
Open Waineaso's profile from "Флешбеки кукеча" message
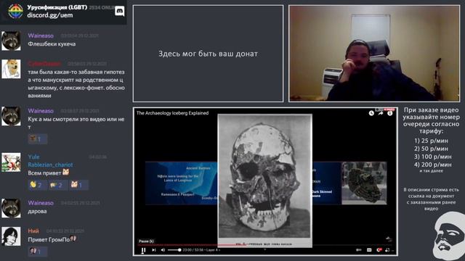pos(41,36)
